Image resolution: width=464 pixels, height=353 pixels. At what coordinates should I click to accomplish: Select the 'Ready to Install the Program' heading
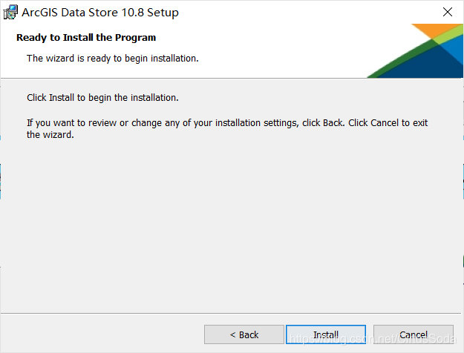click(x=86, y=38)
